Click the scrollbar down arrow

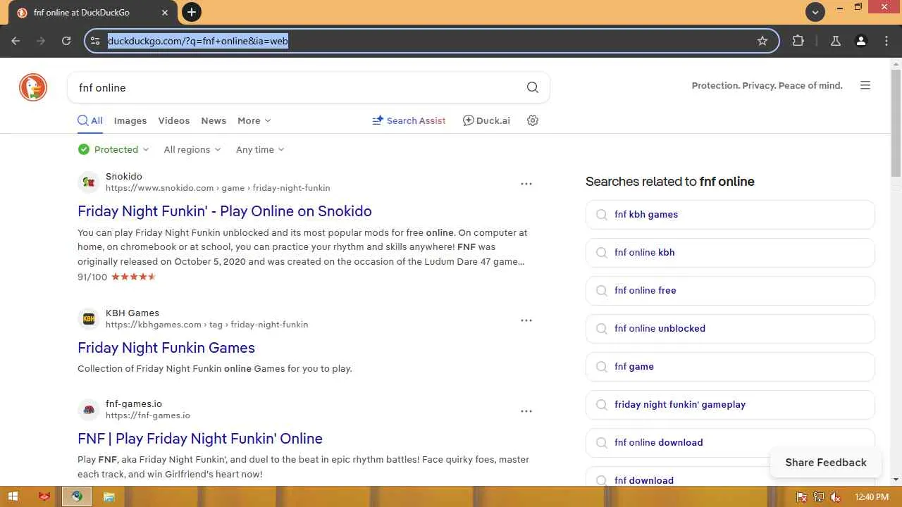[896, 480]
